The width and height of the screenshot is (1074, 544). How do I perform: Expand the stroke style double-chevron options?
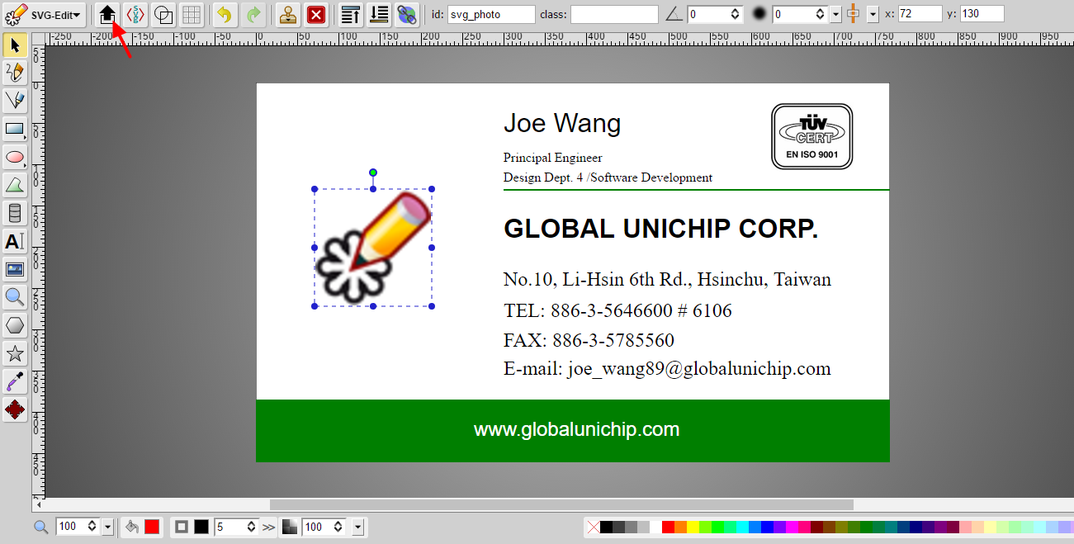click(x=269, y=527)
